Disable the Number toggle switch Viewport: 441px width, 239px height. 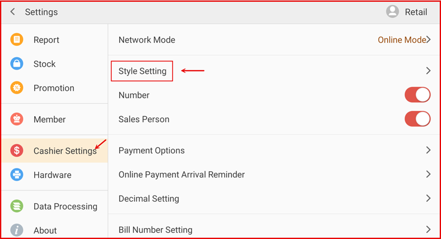coord(417,95)
